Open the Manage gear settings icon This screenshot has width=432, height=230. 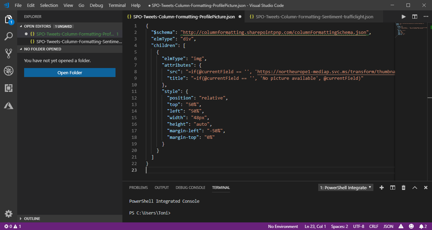point(9,213)
